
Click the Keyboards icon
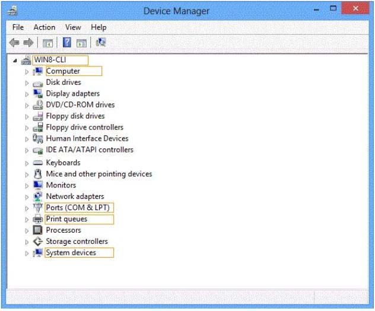click(38, 163)
